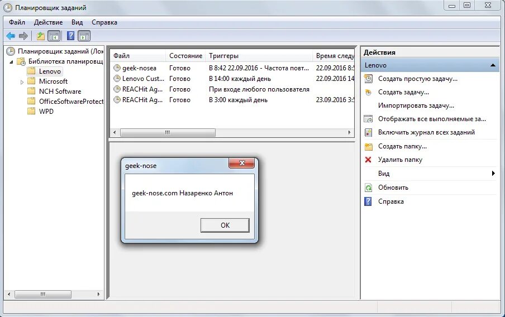Click Удалить папку action text

pyautogui.click(x=400, y=160)
